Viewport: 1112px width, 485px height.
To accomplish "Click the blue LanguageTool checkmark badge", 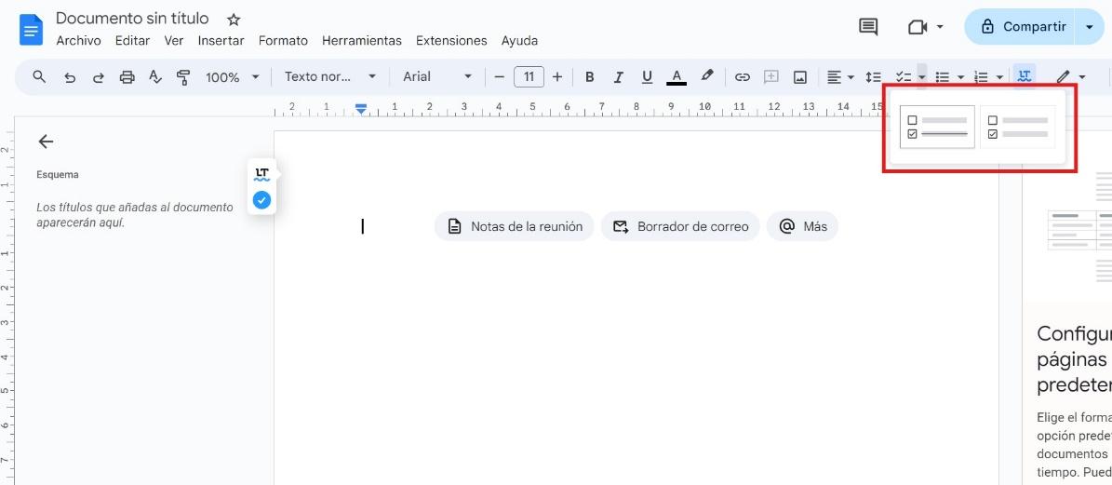I will (261, 201).
